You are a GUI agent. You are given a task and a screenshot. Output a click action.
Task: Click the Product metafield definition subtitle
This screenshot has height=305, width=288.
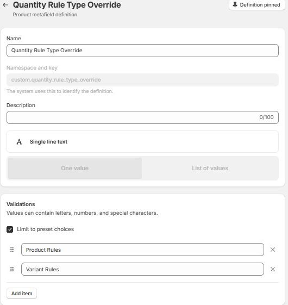point(45,15)
